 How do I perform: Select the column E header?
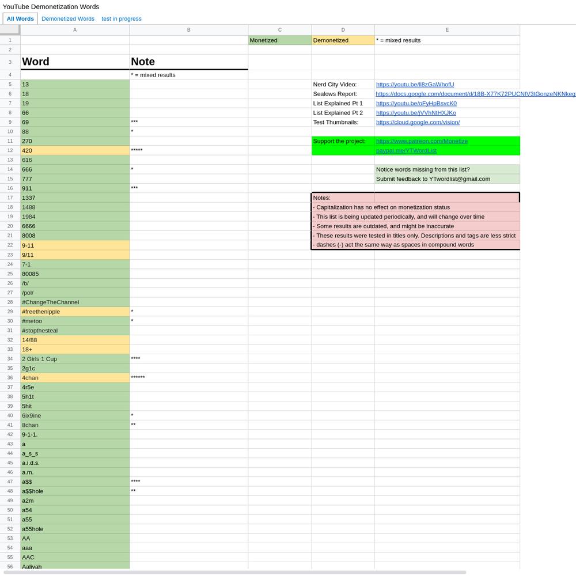[447, 30]
